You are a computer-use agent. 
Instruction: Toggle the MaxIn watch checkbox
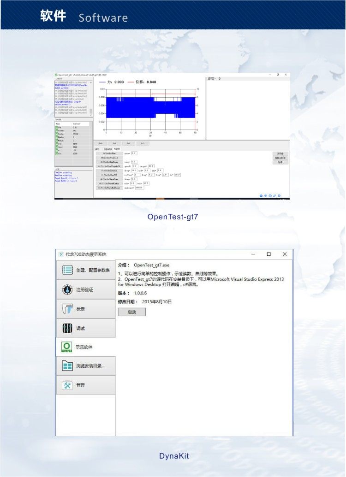coord(56,140)
